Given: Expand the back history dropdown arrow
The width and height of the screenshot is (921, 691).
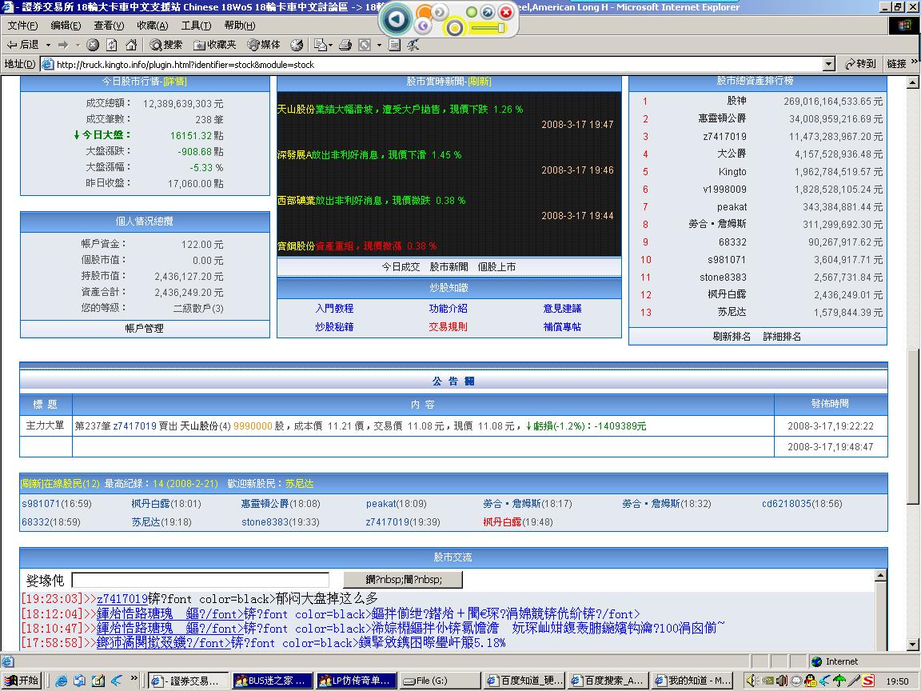Looking at the screenshot, I should [x=48, y=45].
